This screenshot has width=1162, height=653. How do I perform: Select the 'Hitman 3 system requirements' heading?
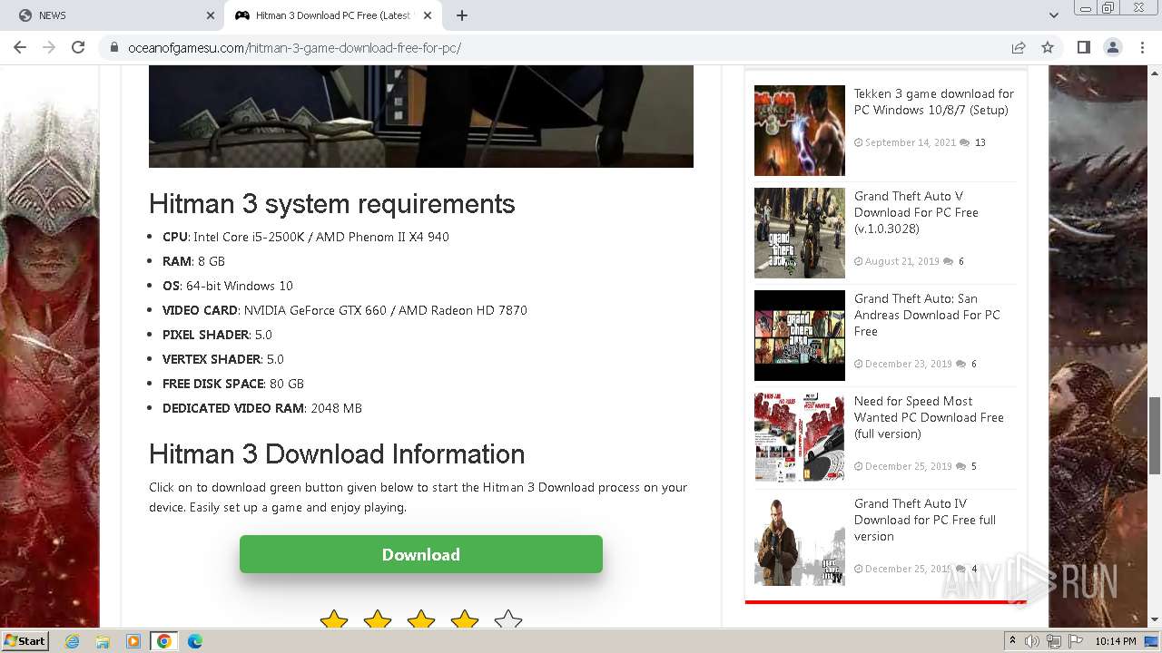(332, 204)
